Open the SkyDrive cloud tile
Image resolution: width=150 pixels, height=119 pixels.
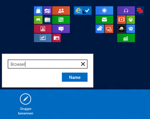(x=100, y=29)
